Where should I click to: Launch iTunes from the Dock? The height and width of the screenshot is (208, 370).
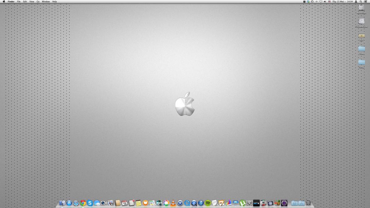coord(201,203)
